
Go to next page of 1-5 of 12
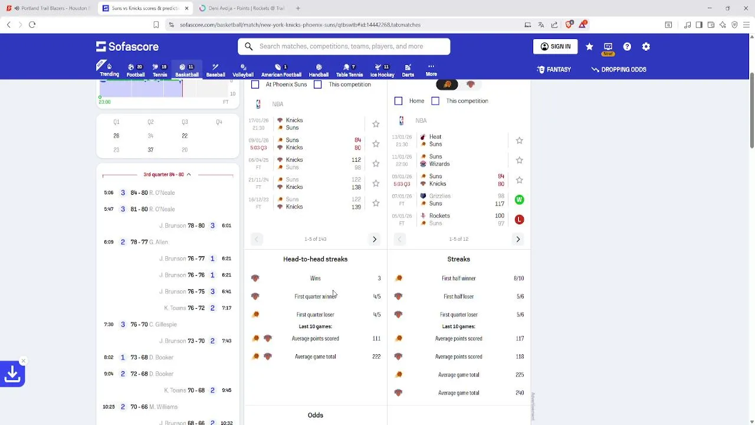[518, 239]
